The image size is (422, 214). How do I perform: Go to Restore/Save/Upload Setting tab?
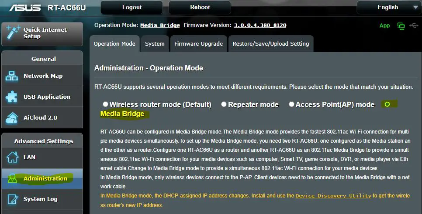[271, 43]
